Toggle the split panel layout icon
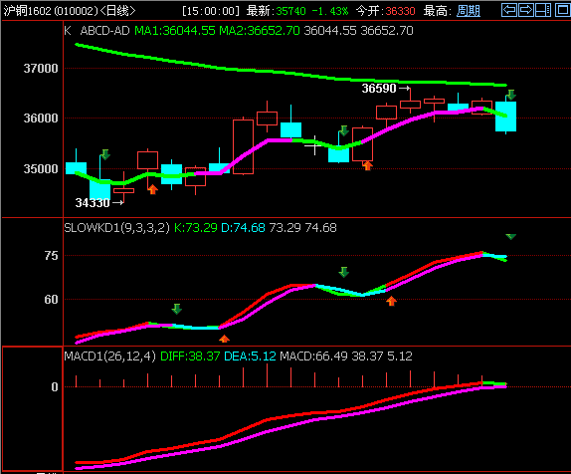Image resolution: width=571 pixels, height=474 pixels. point(543,10)
